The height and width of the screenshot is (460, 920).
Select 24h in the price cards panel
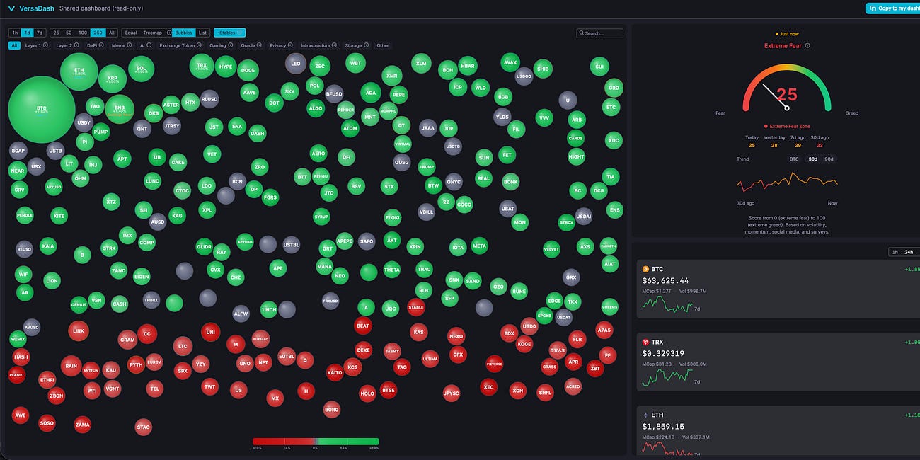tap(909, 252)
